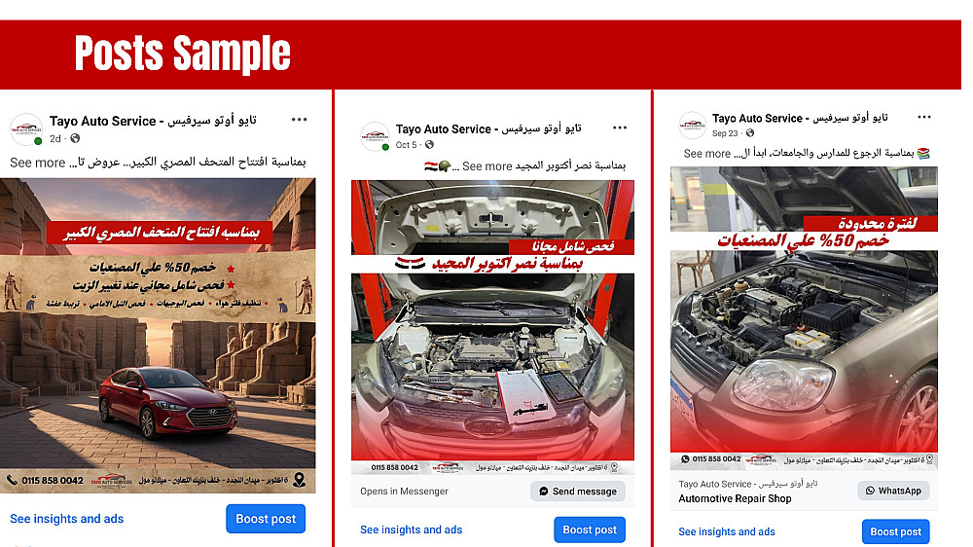Screen dimensions: 973x547
Task: Open the three-dots menu on the 2d post
Action: click(299, 119)
